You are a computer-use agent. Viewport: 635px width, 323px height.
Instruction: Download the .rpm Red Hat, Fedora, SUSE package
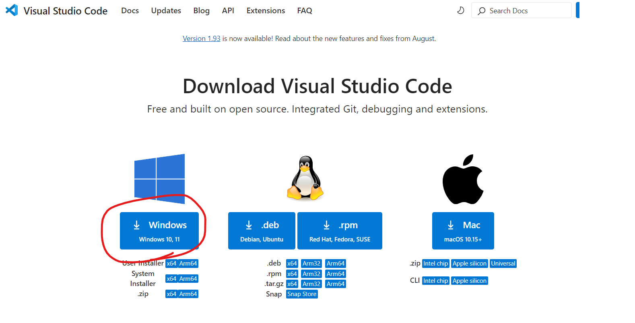(340, 231)
